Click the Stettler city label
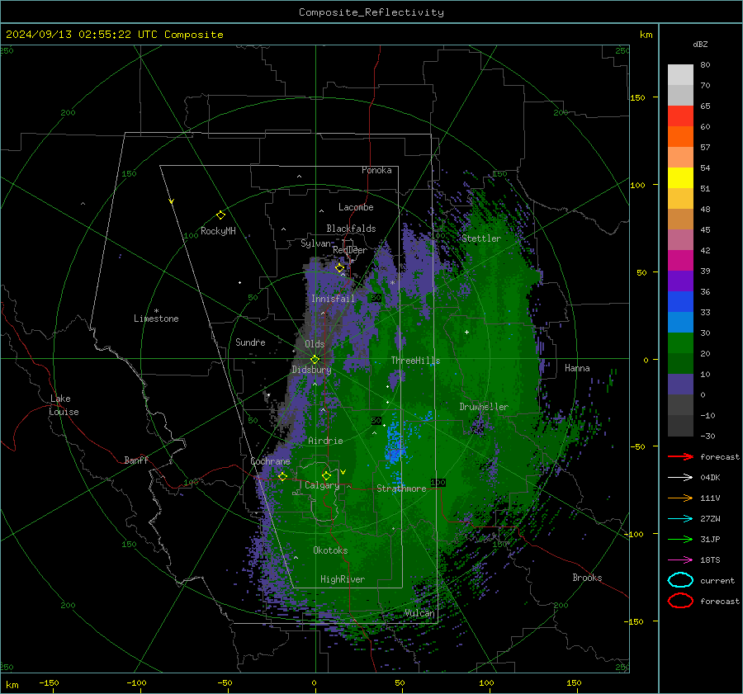The width and height of the screenshot is (743, 694). tap(481, 238)
